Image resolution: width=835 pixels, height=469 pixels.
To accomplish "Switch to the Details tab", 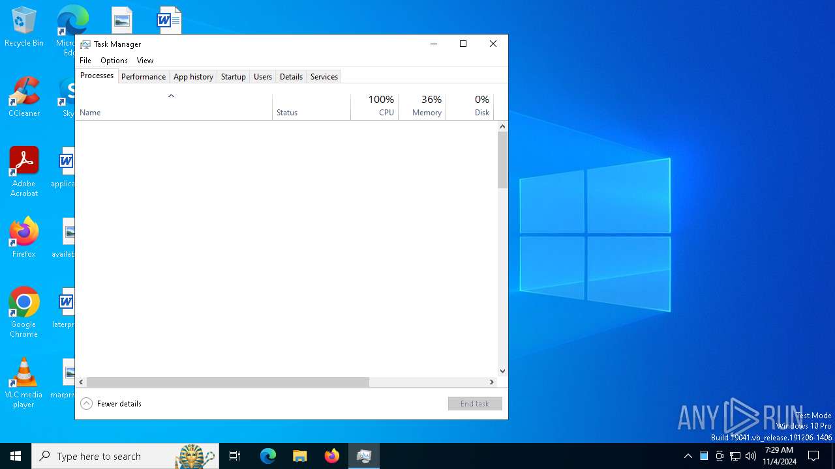I will coord(291,77).
